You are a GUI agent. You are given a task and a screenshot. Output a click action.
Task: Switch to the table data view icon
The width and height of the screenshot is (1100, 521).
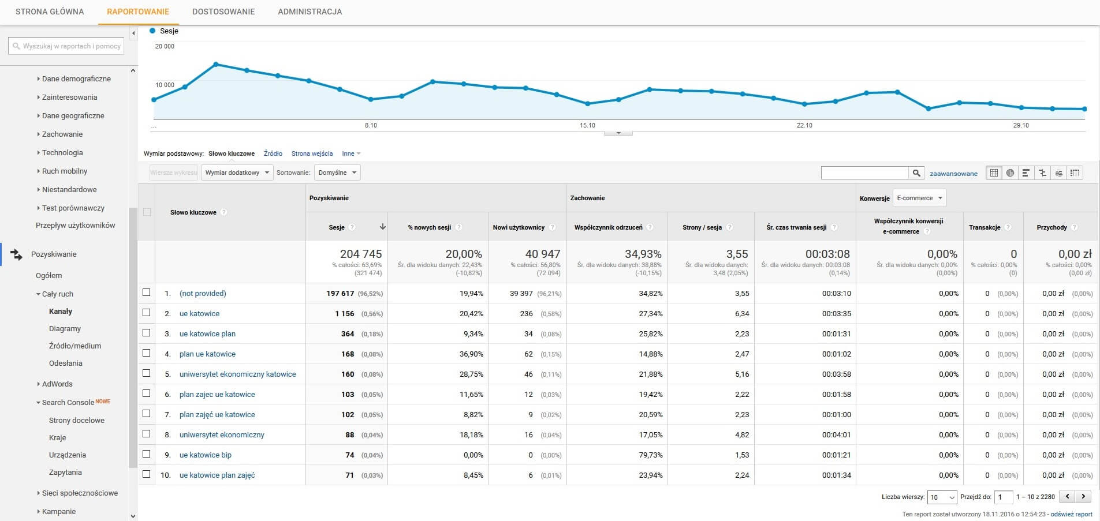(994, 173)
